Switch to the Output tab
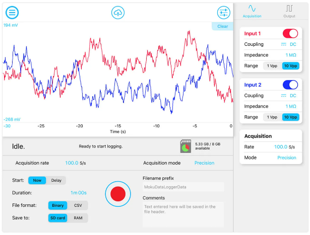 point(289,11)
